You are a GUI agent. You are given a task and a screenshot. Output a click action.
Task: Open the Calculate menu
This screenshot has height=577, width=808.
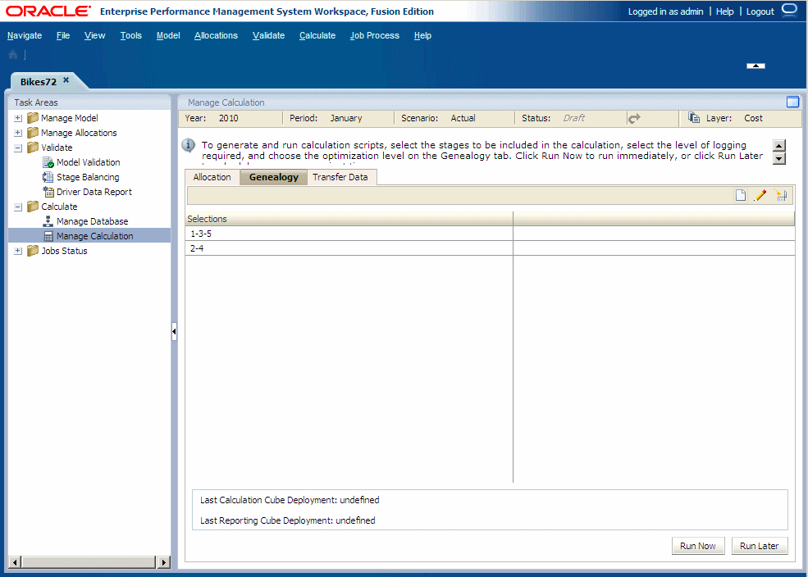pyautogui.click(x=317, y=35)
